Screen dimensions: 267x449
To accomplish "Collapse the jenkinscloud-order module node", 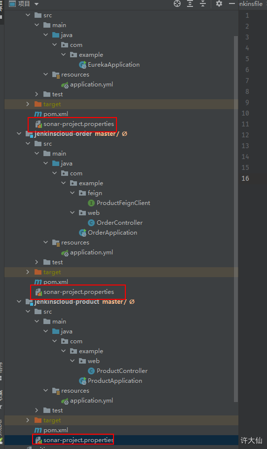I will pos(19,134).
